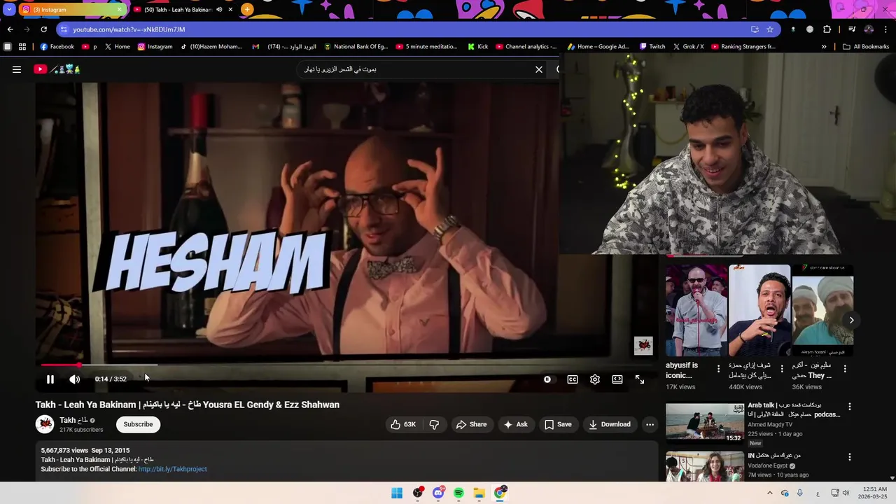Show next shorts with right arrow
This screenshot has width=896, height=504.
pyautogui.click(x=851, y=320)
